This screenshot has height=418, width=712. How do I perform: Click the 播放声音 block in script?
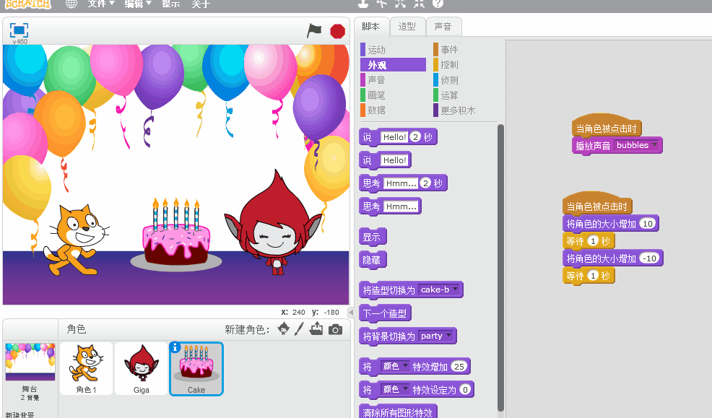[x=593, y=146]
